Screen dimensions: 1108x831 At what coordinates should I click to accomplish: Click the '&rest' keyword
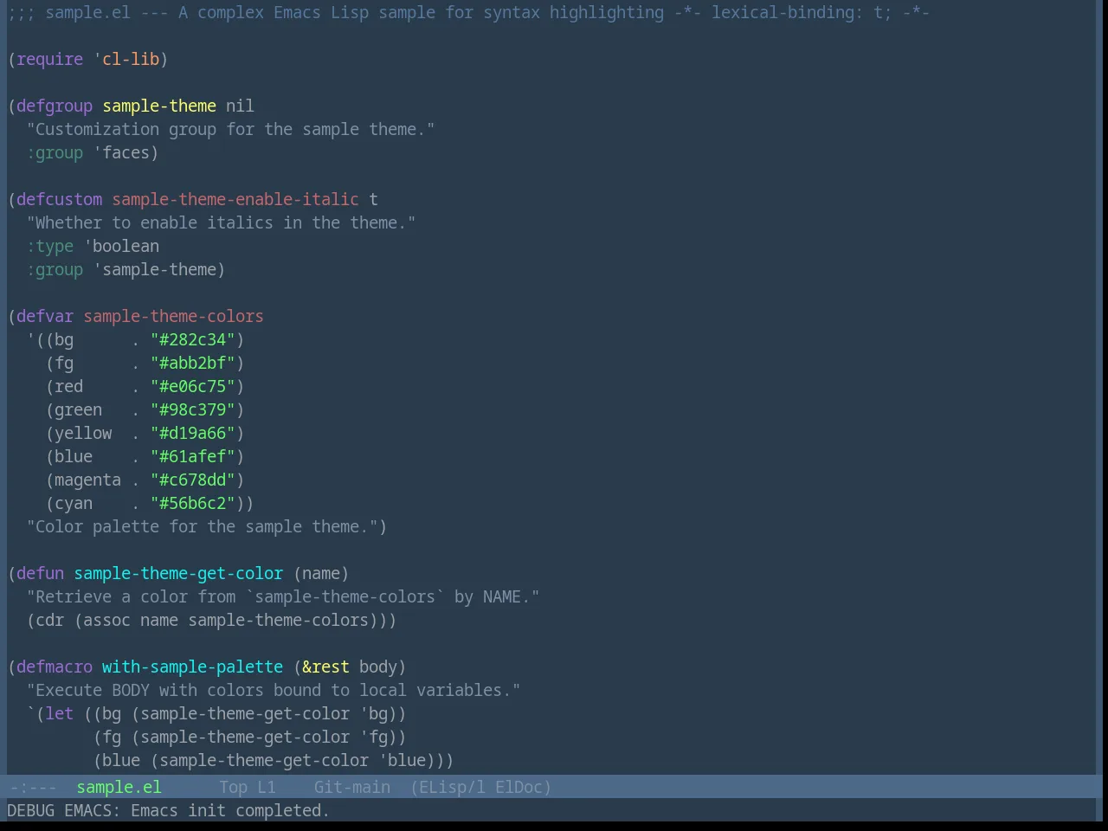tap(325, 667)
